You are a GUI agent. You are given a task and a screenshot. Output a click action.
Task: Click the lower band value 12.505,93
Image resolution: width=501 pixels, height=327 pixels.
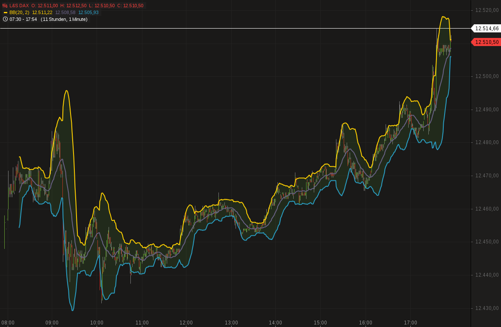88,12
